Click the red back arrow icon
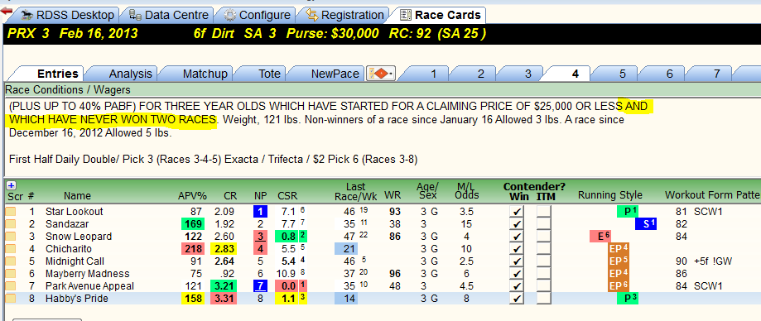Image resolution: width=761 pixels, height=321 pixels. click(7, 11)
